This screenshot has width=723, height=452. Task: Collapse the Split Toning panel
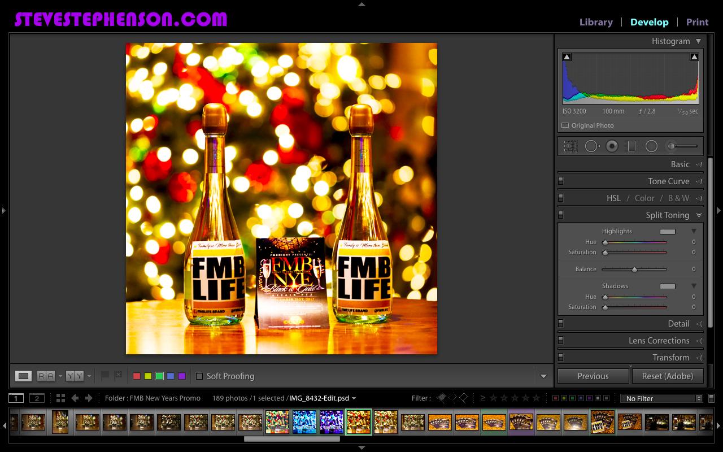699,215
